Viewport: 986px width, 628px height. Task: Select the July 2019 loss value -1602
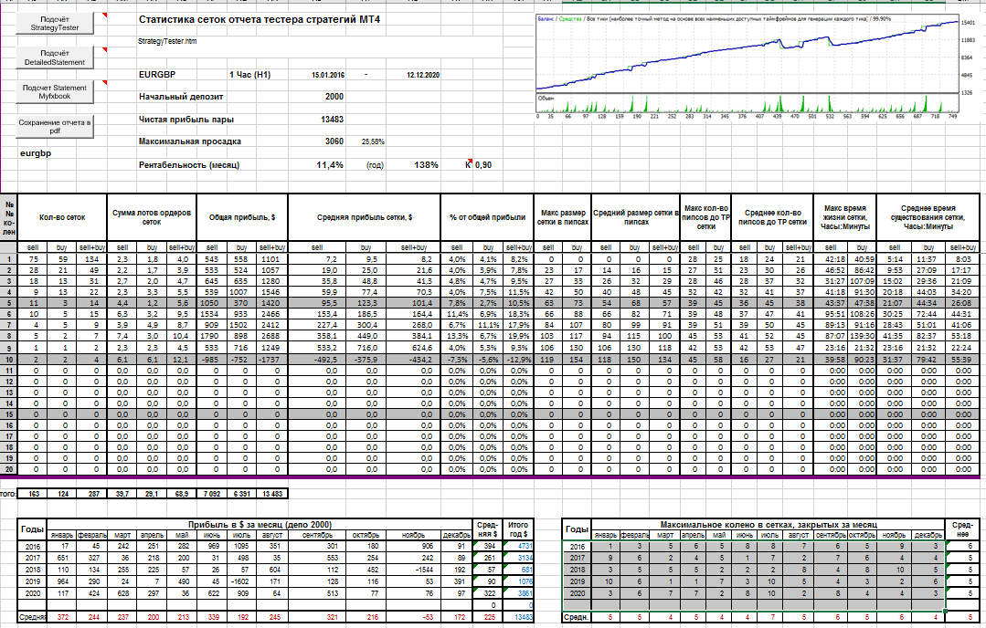click(241, 581)
